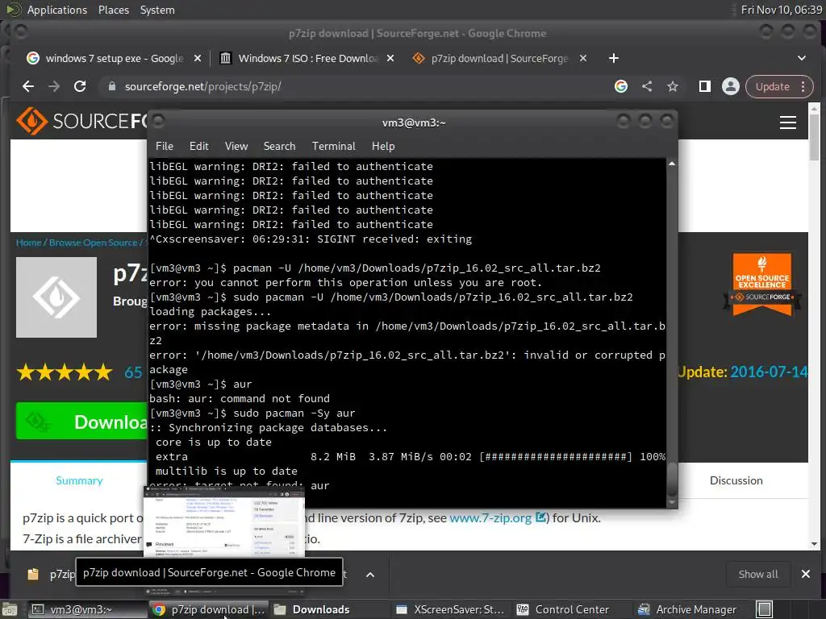Click the p7zip project logo thumbnail
The height and width of the screenshot is (619, 826).
(56, 297)
